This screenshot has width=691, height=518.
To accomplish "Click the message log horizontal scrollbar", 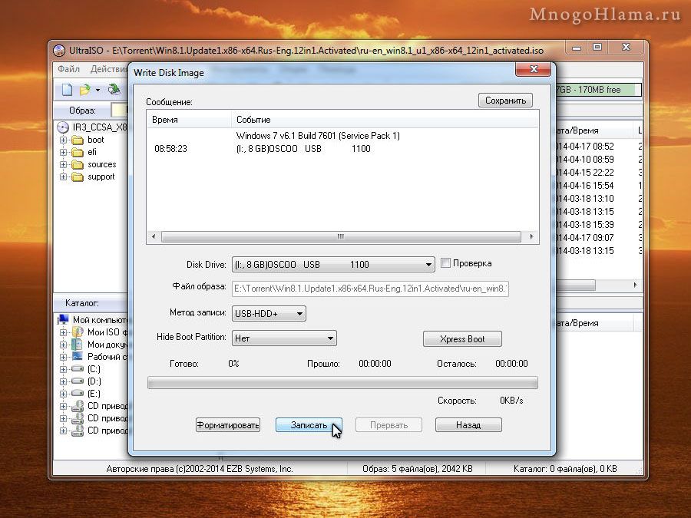I will (339, 237).
